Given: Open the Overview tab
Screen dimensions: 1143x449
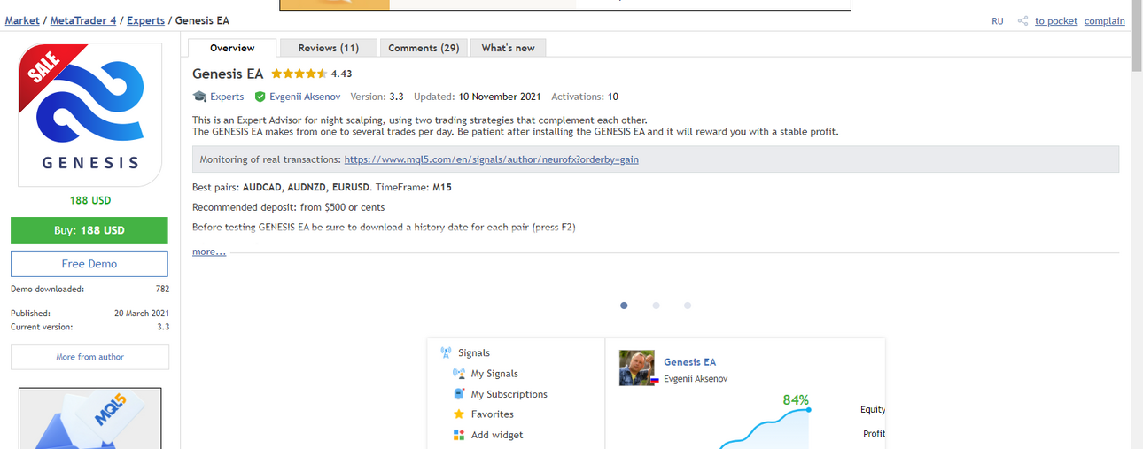Looking at the screenshot, I should pyautogui.click(x=232, y=48).
